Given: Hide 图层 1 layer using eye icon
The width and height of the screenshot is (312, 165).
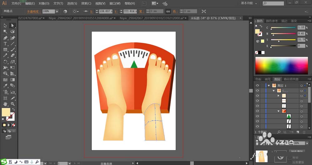Looking at the screenshot, I should click(x=257, y=85).
